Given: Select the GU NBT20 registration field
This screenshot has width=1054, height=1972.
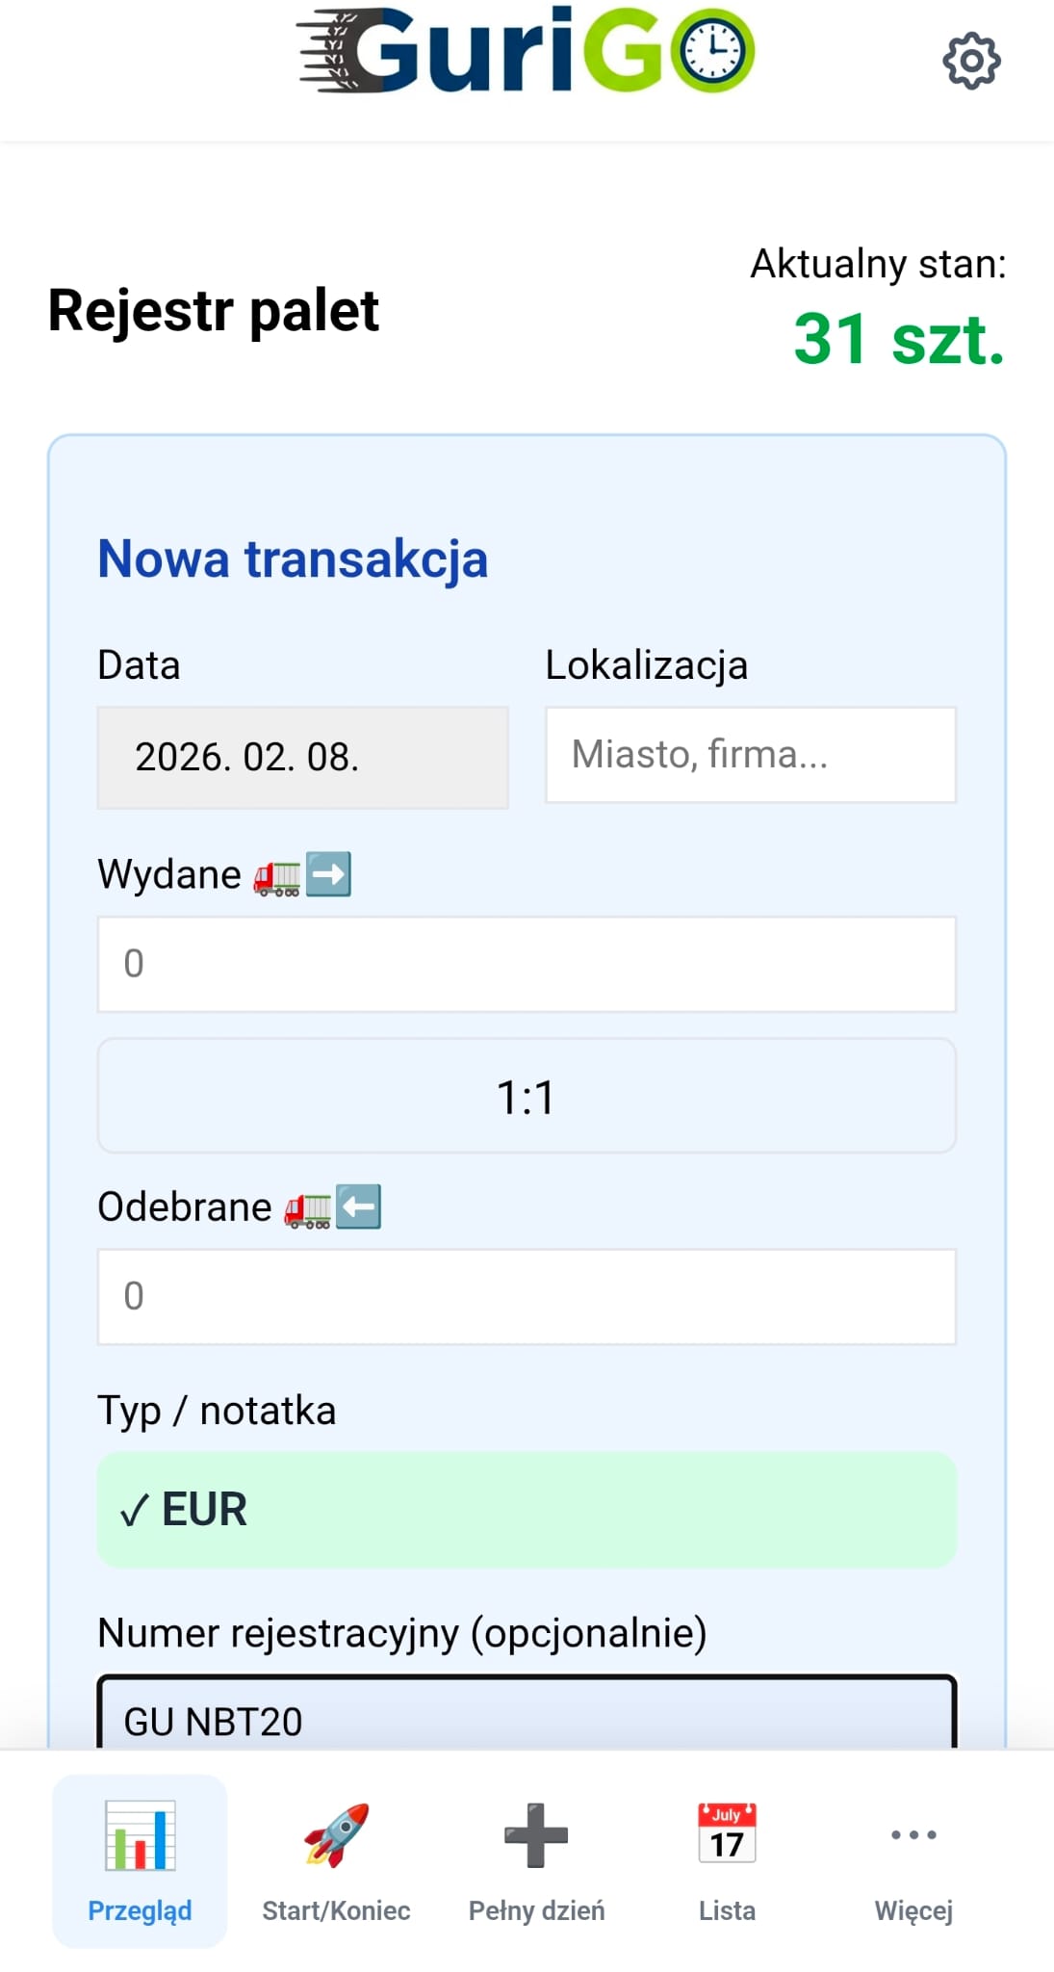Looking at the screenshot, I should tap(527, 1722).
